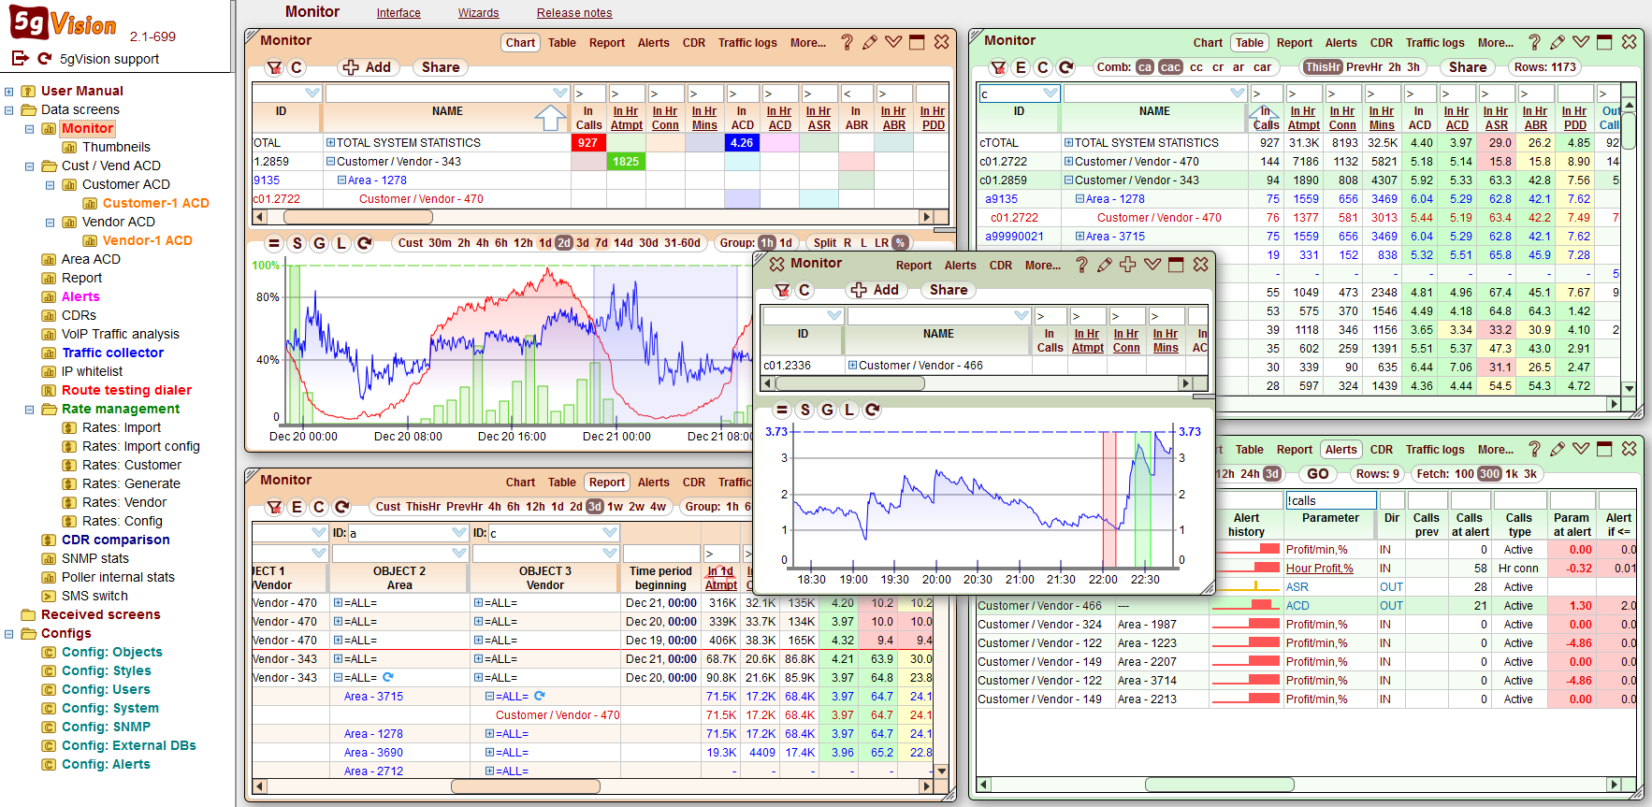Expand the User Manual tree node
The height and width of the screenshot is (807, 1652).
8,91
